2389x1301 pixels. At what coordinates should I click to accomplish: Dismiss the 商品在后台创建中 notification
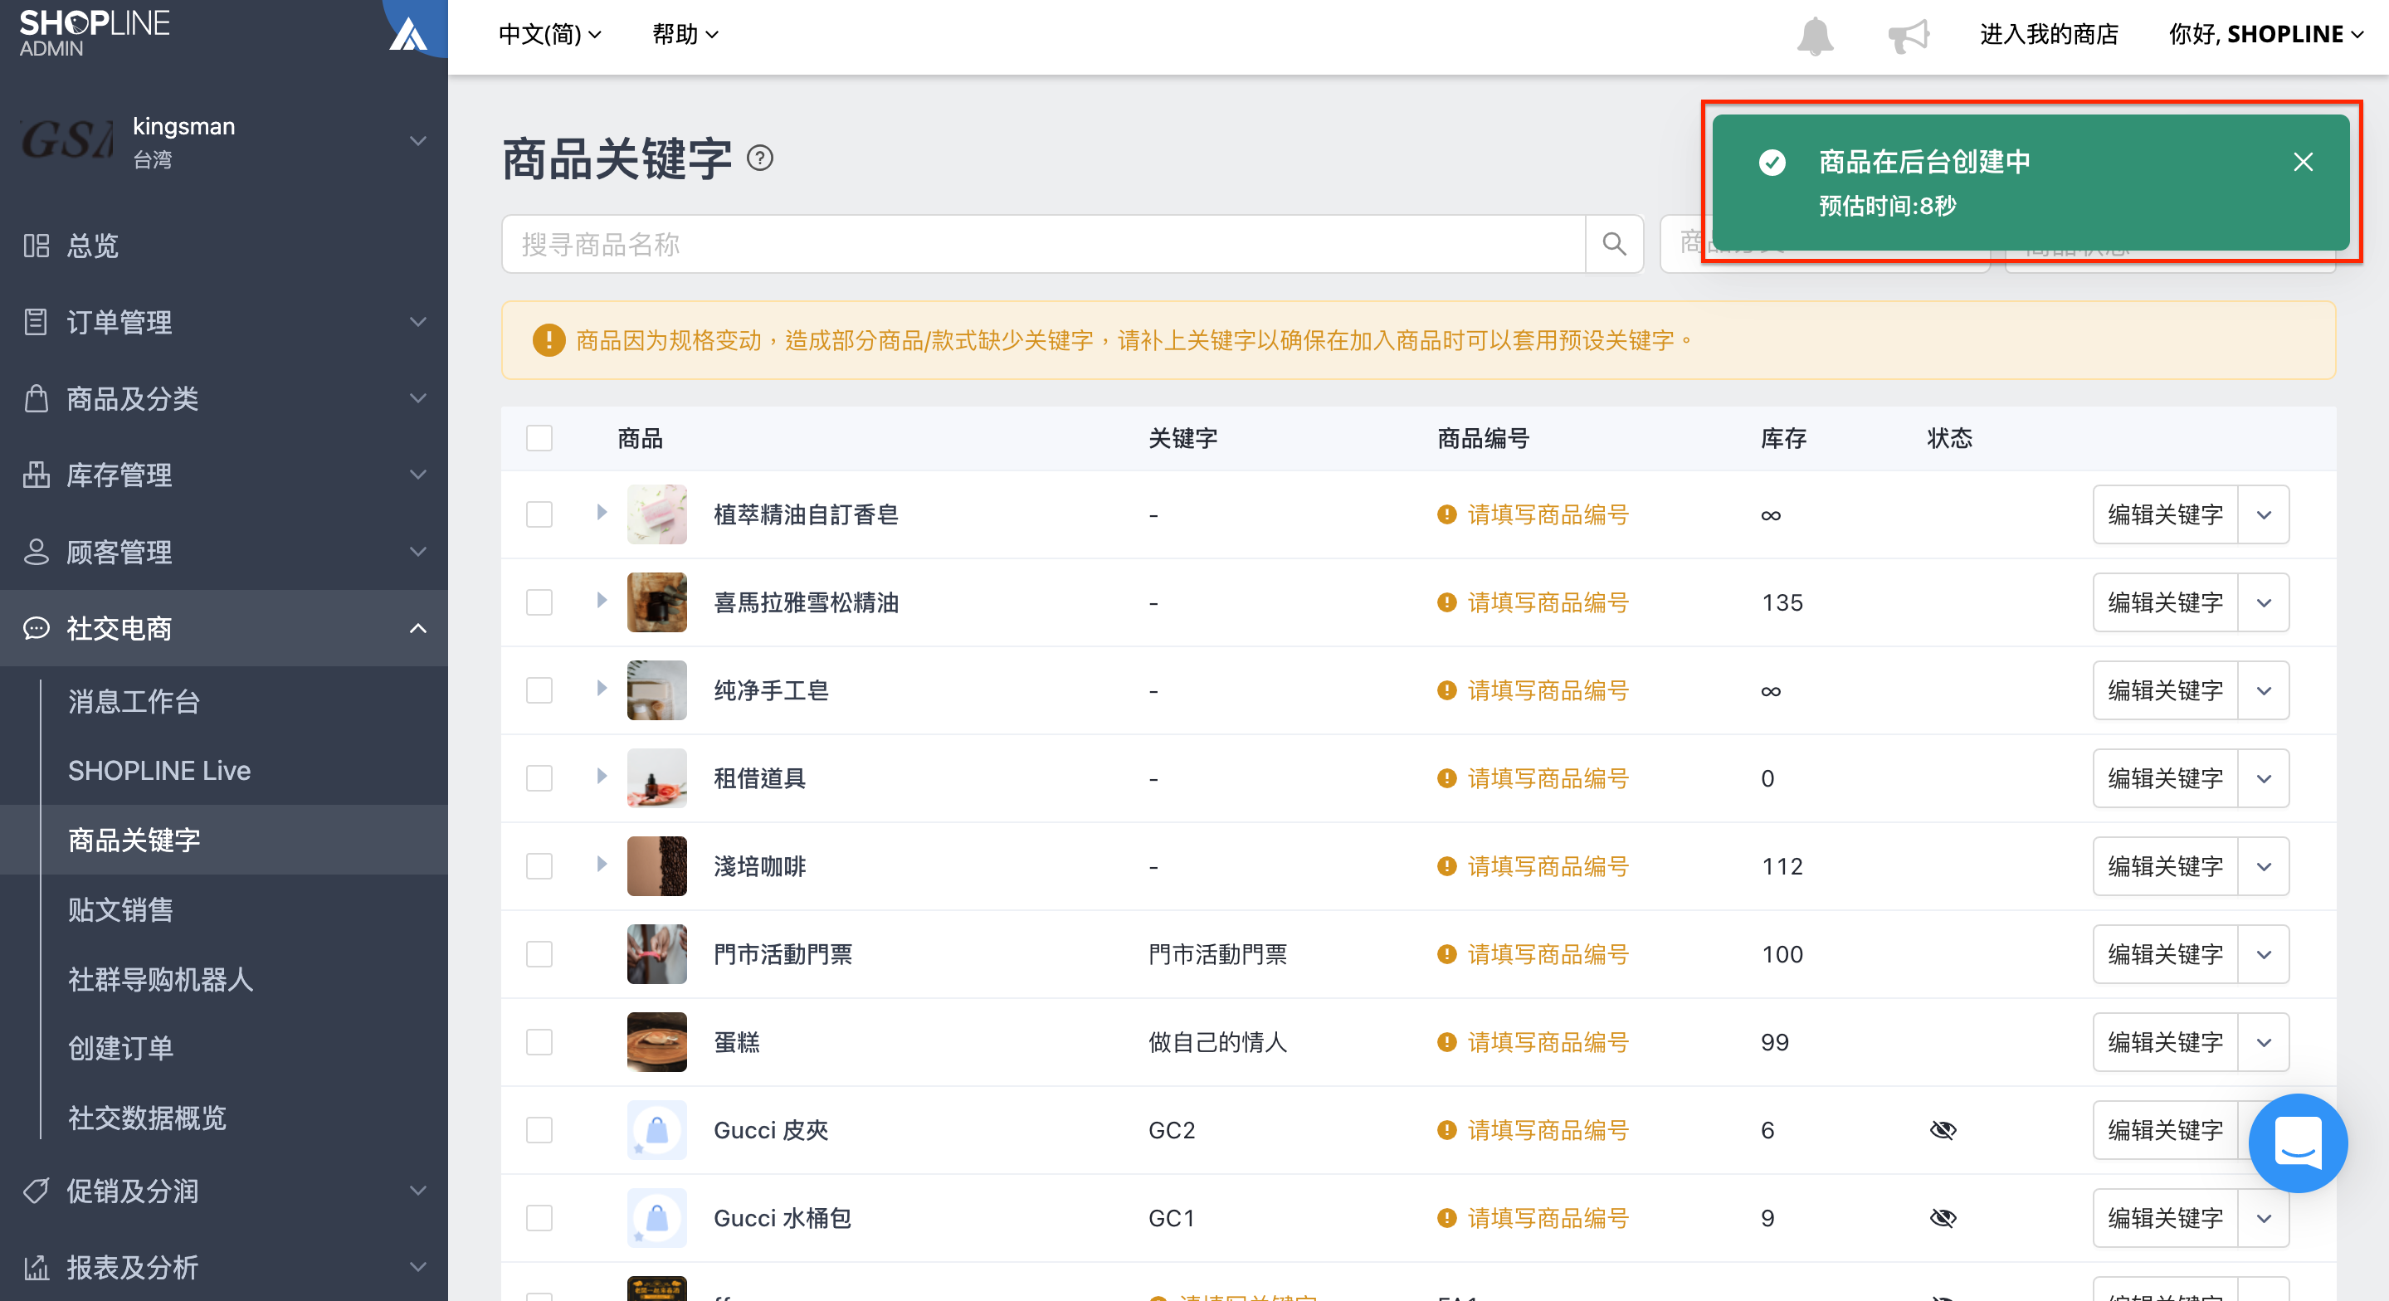click(x=2303, y=163)
